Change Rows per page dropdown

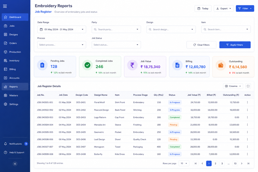tap(184, 164)
